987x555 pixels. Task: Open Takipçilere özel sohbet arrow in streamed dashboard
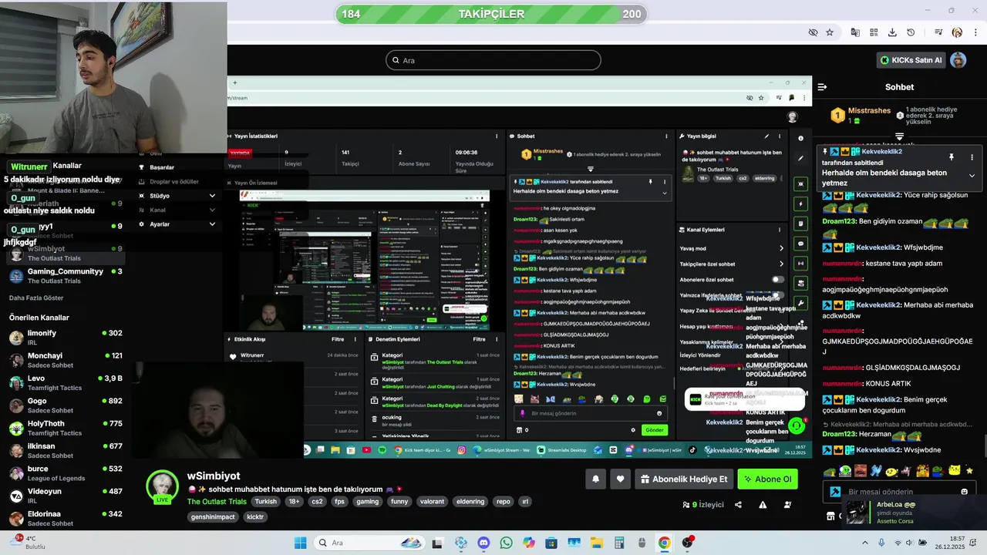click(780, 264)
